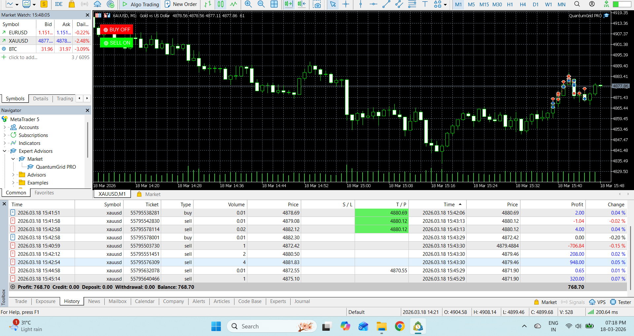Select the M15 timeframe
The width and height of the screenshot is (634, 336).
point(484,5)
